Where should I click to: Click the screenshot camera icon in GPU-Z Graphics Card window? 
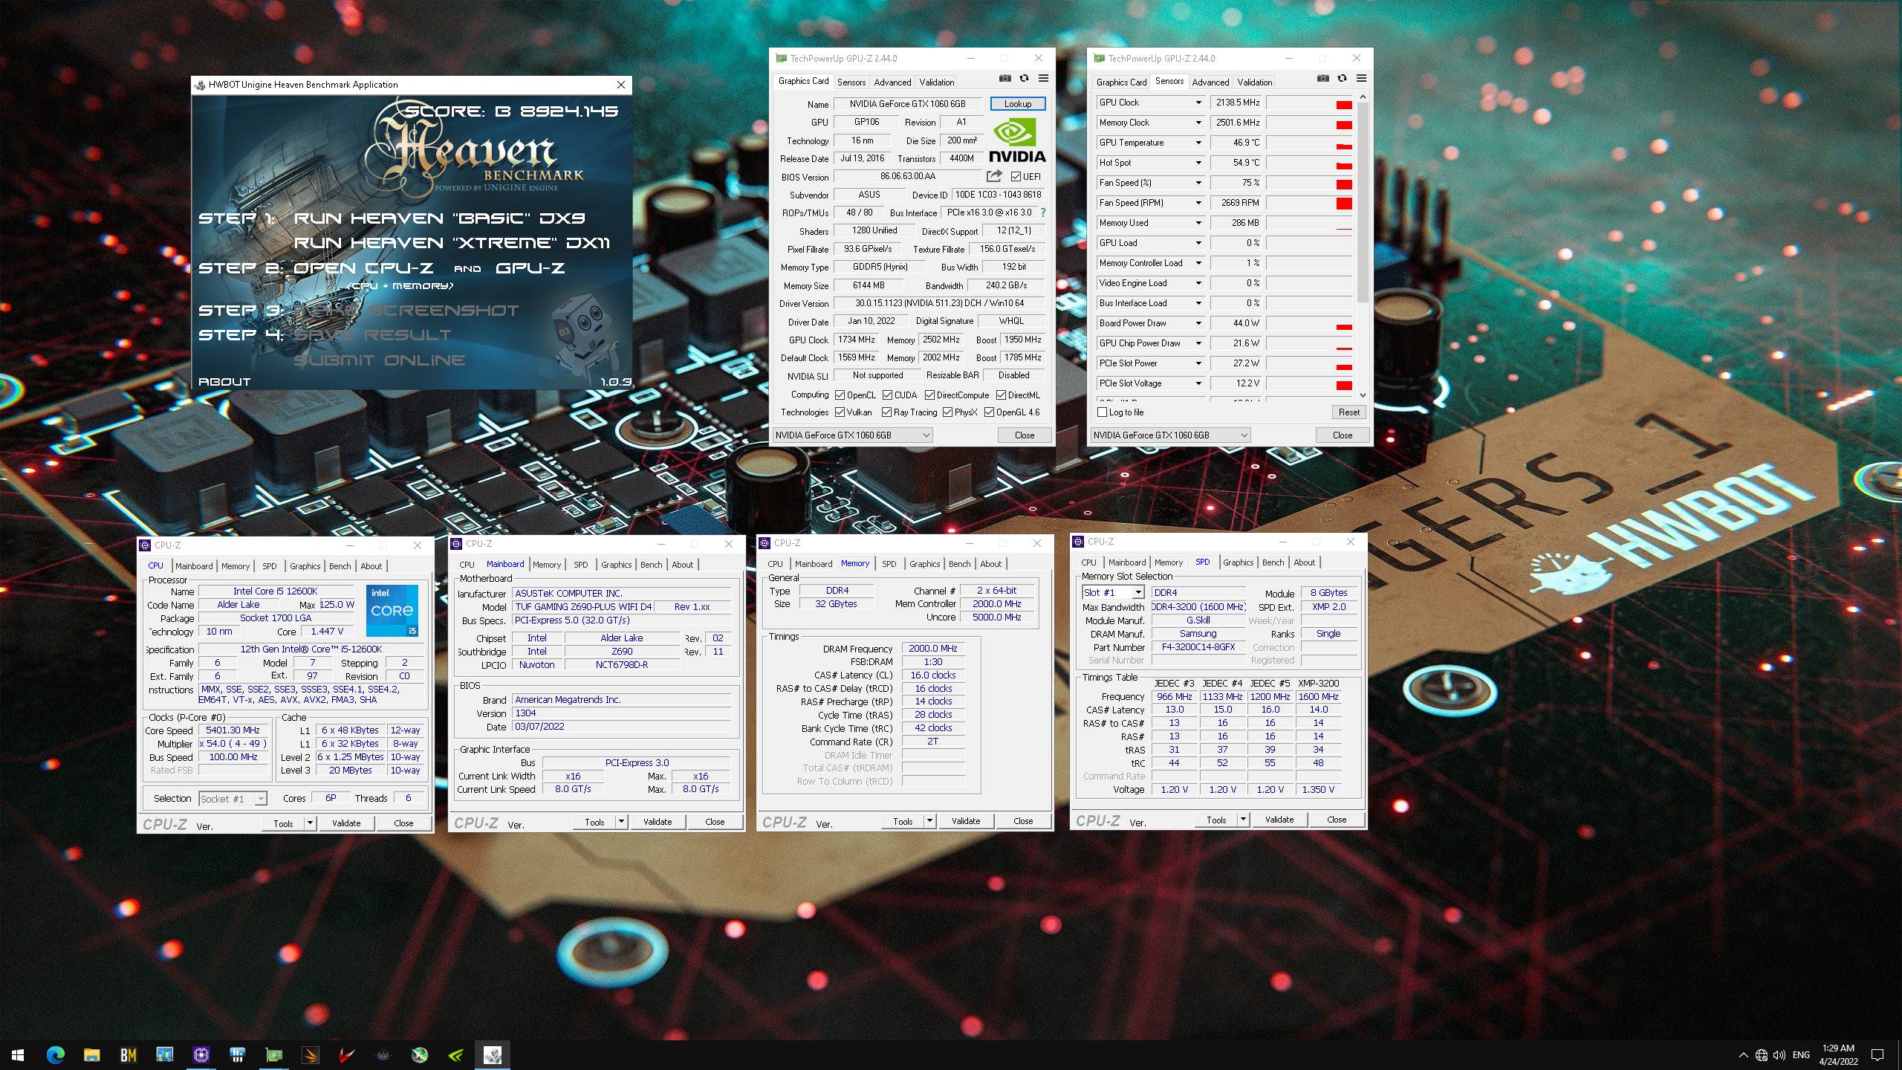(x=1004, y=78)
